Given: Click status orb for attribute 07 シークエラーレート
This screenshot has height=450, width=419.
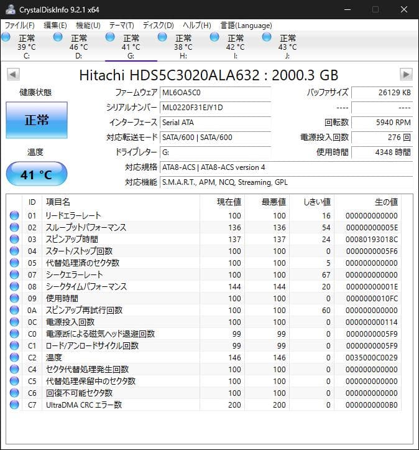Looking at the screenshot, I should pos(14,274).
